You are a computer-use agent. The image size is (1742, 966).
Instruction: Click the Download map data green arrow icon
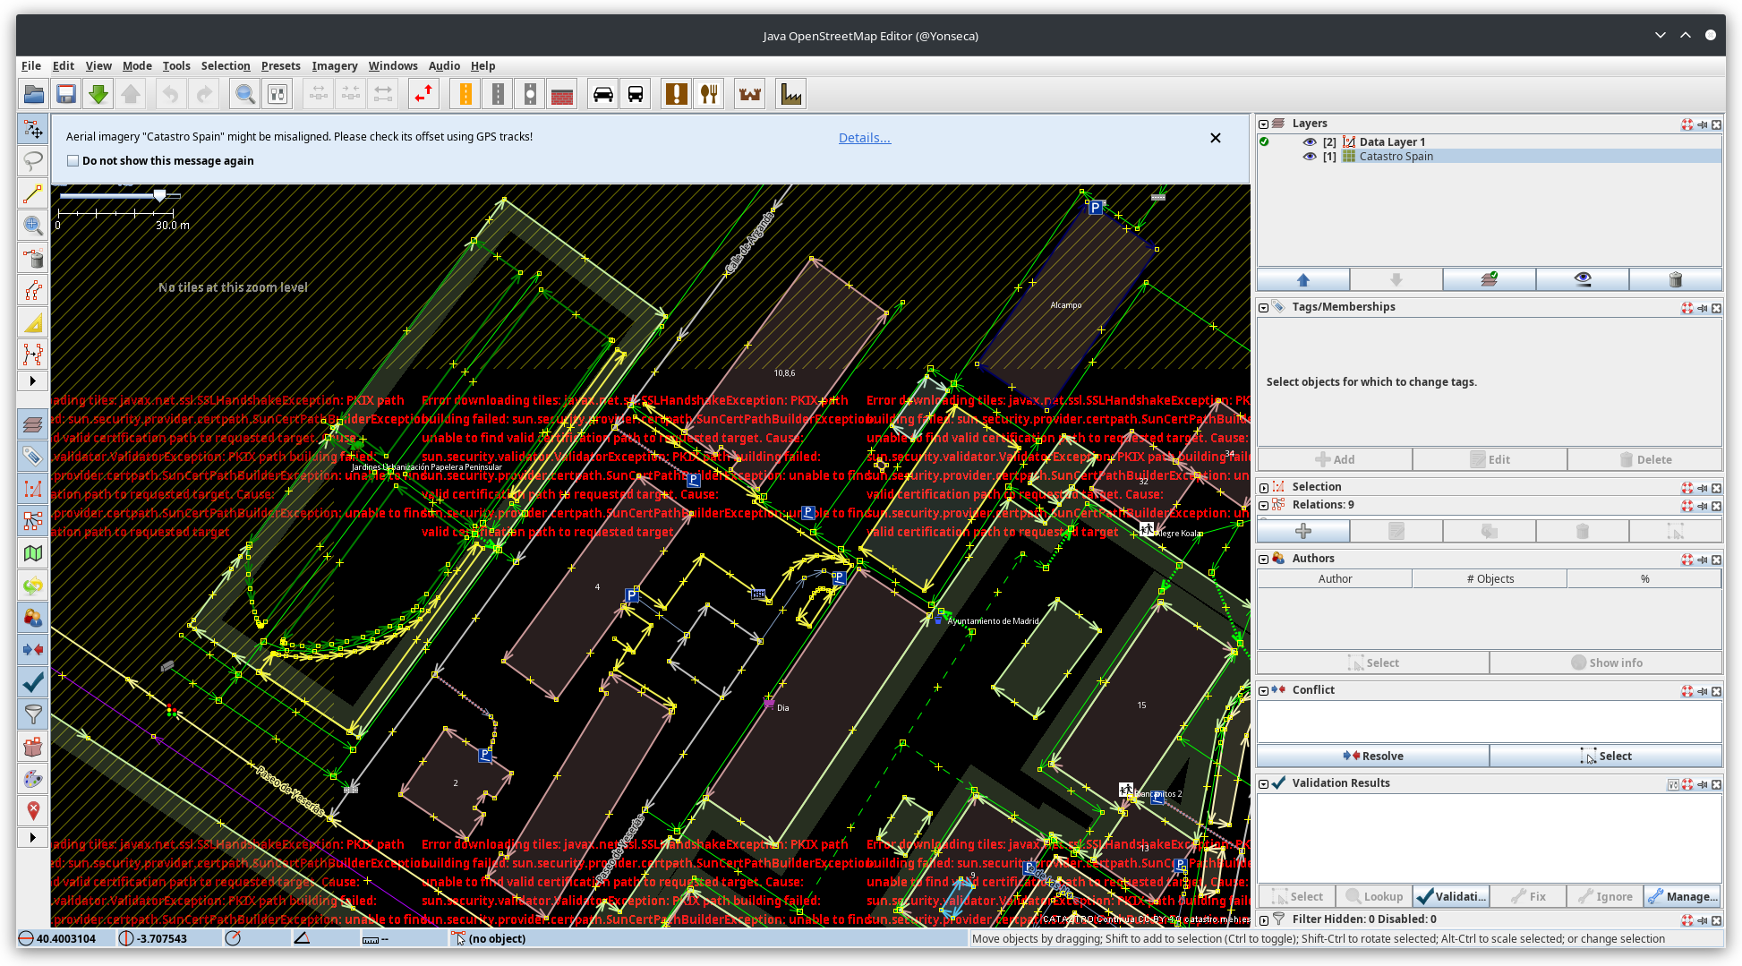98,94
